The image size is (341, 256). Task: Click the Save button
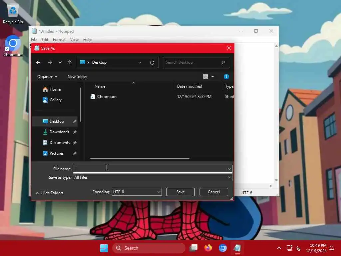tap(180, 192)
